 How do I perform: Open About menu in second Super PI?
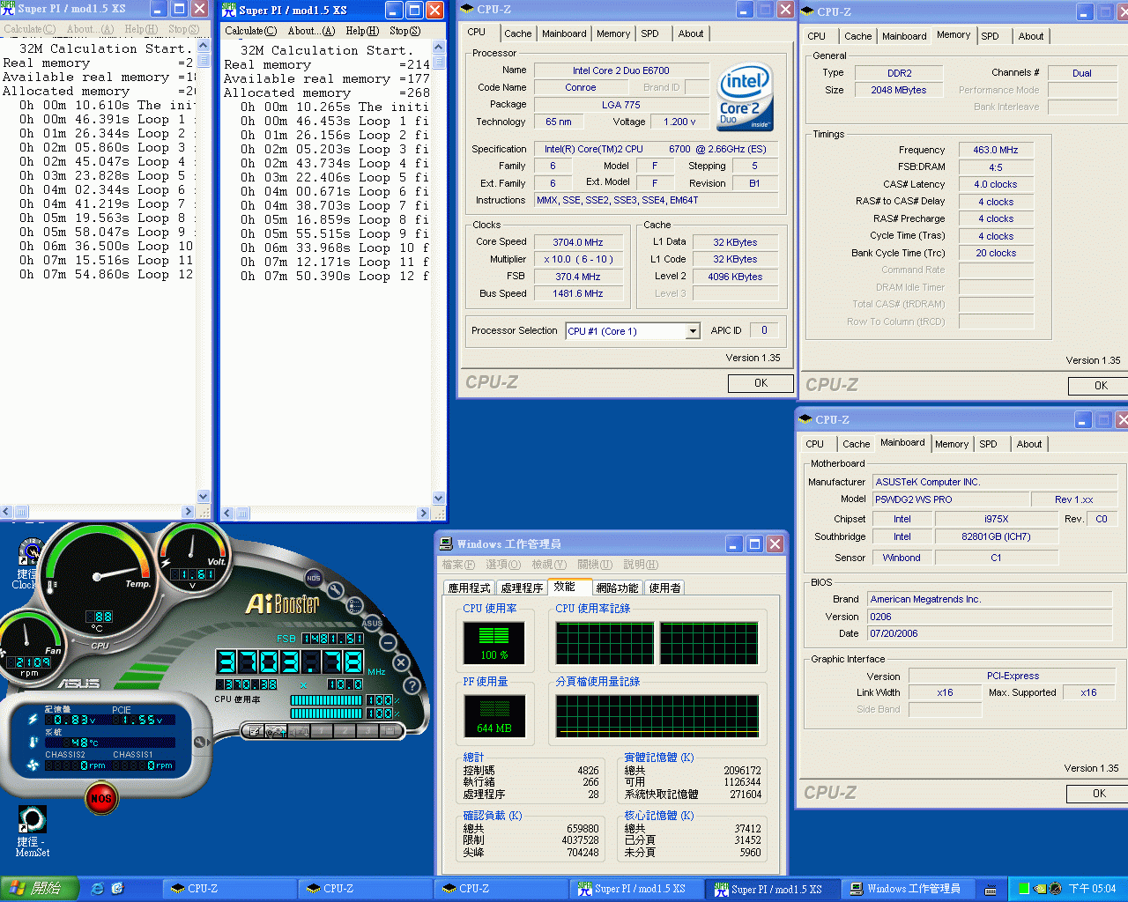pyautogui.click(x=311, y=31)
